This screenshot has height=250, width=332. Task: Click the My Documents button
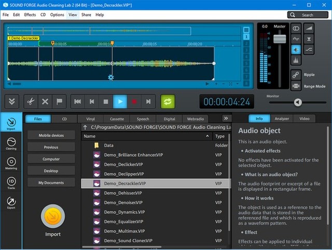click(x=51, y=182)
